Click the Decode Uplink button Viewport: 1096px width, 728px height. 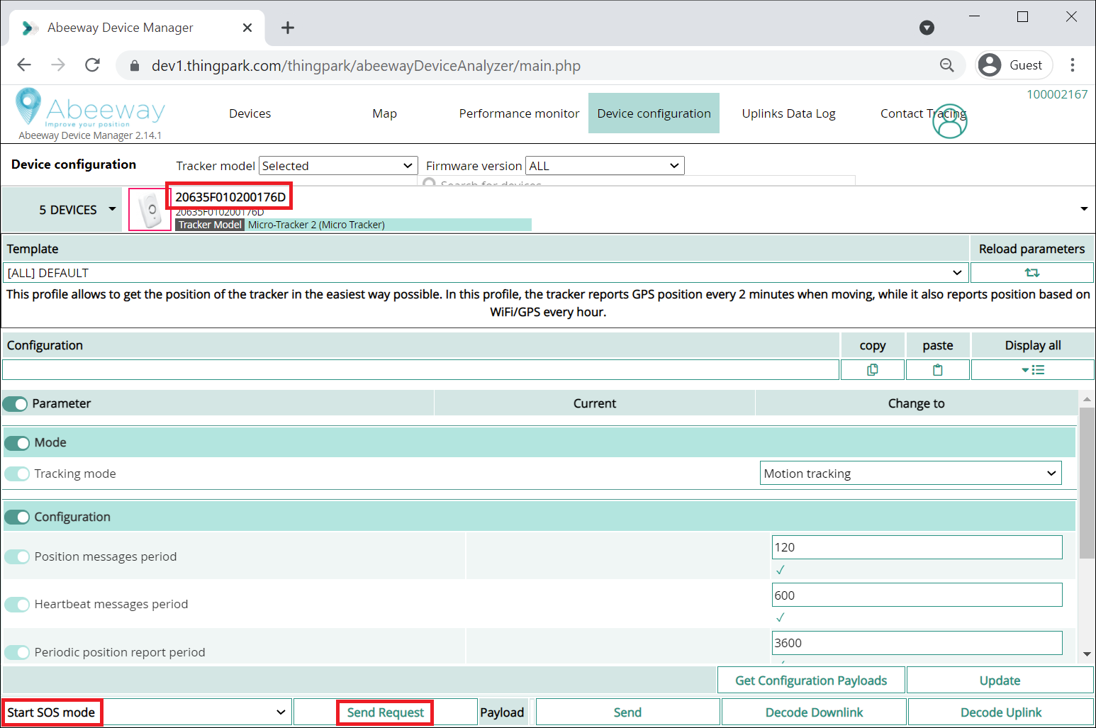coord(1001,712)
